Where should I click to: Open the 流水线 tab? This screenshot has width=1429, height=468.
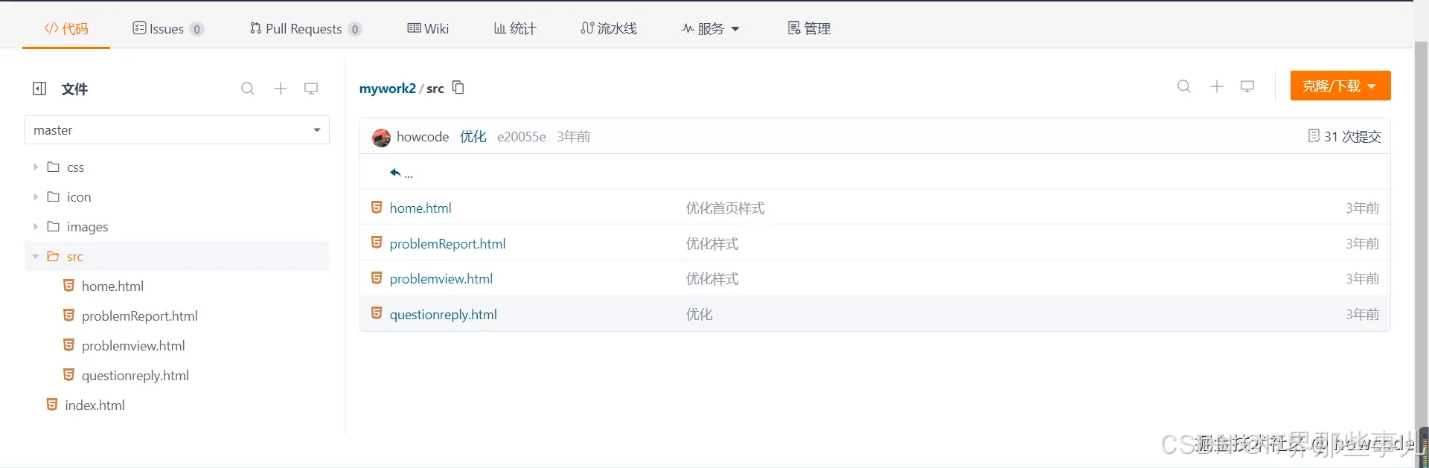coord(609,28)
